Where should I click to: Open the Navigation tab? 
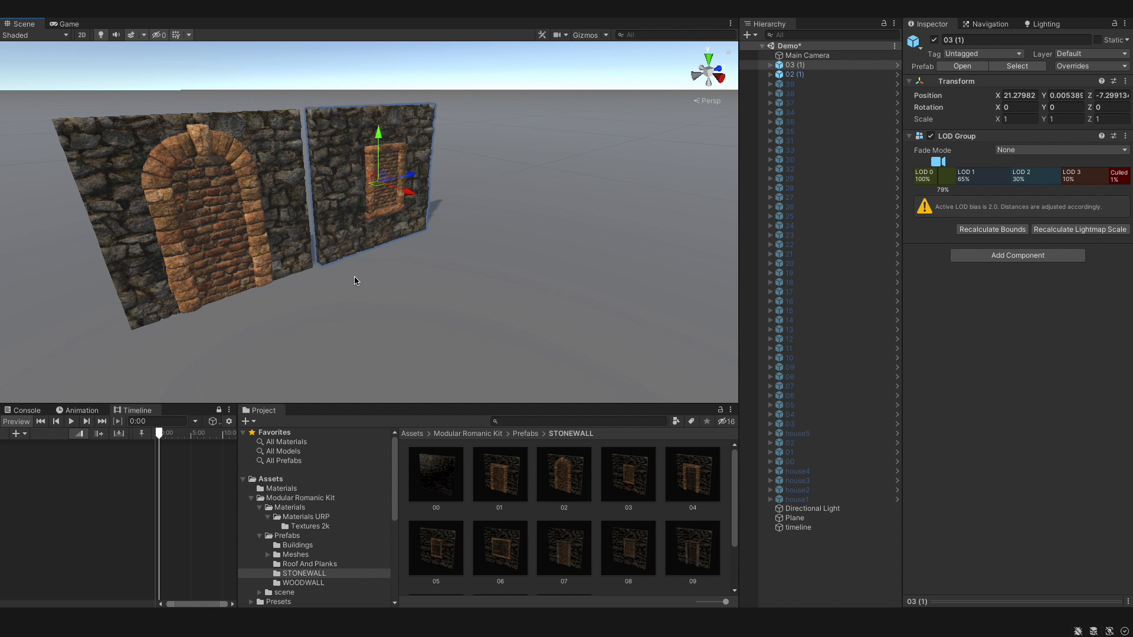(985, 24)
